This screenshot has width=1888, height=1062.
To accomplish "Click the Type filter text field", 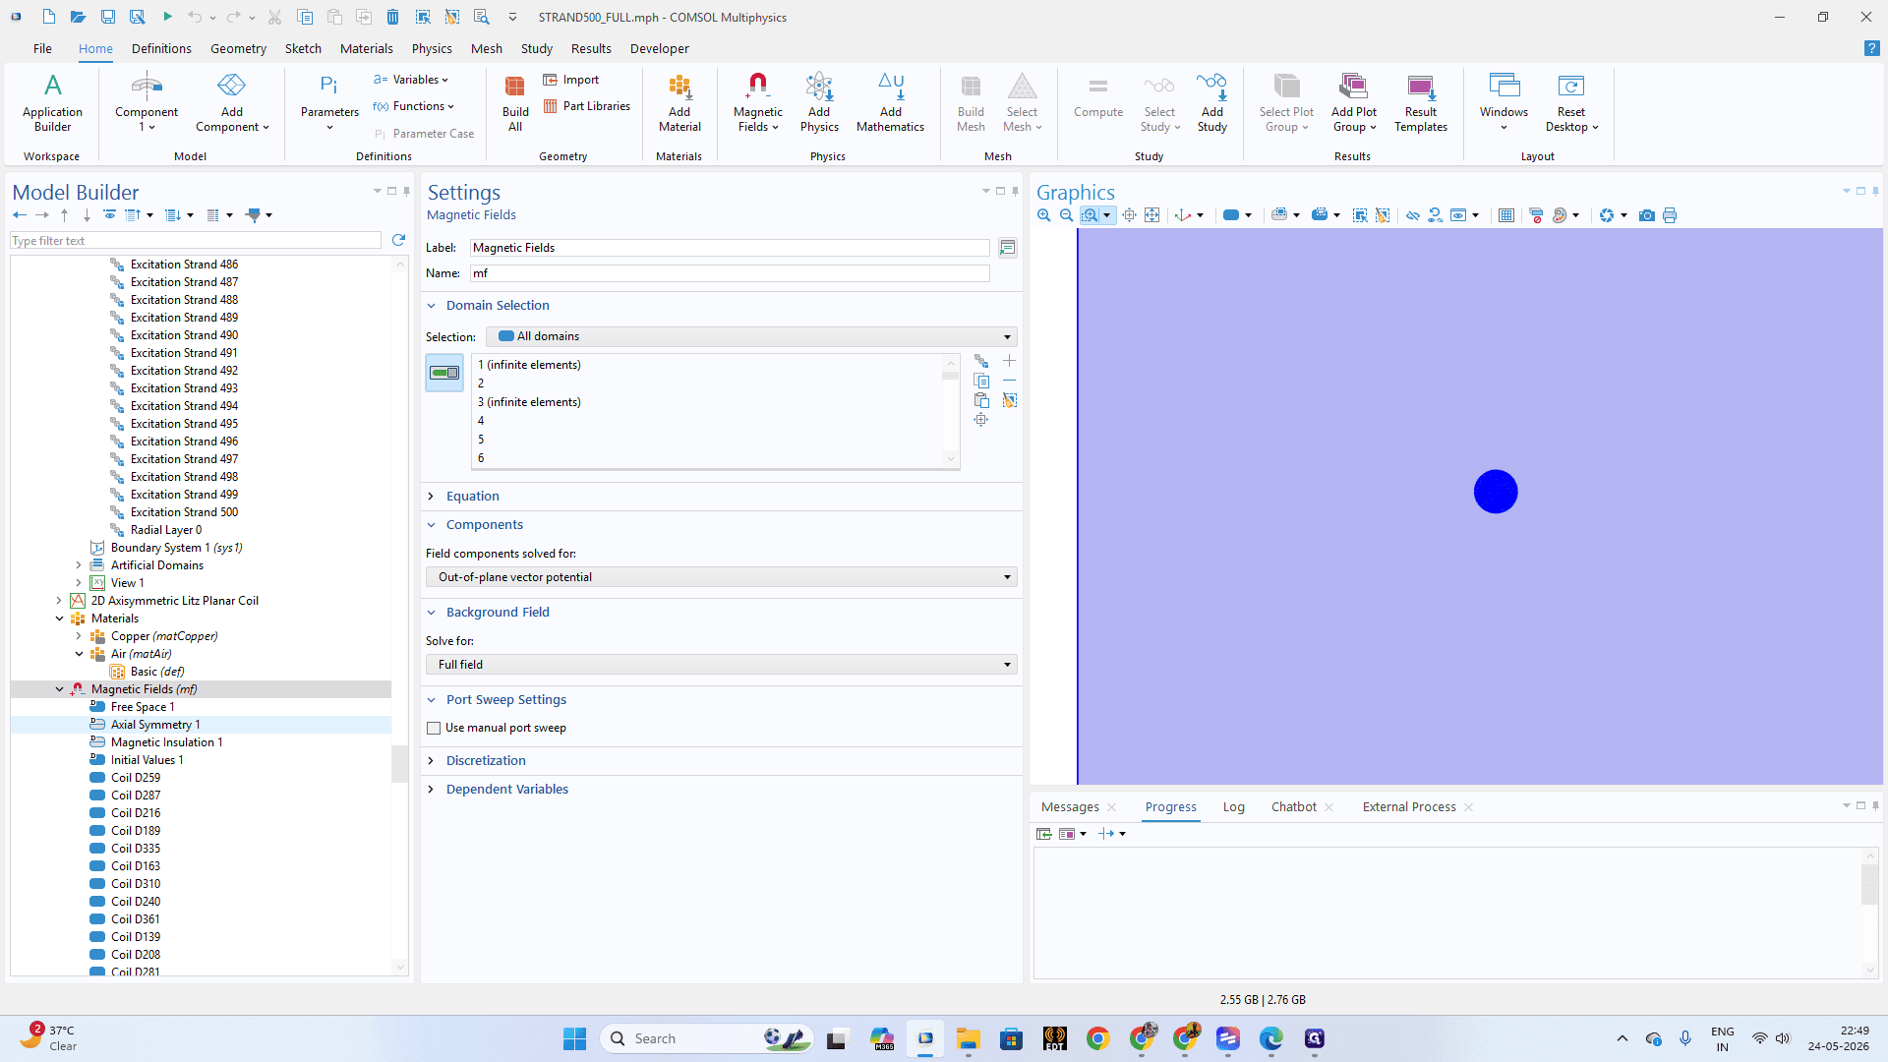I will [x=195, y=241].
